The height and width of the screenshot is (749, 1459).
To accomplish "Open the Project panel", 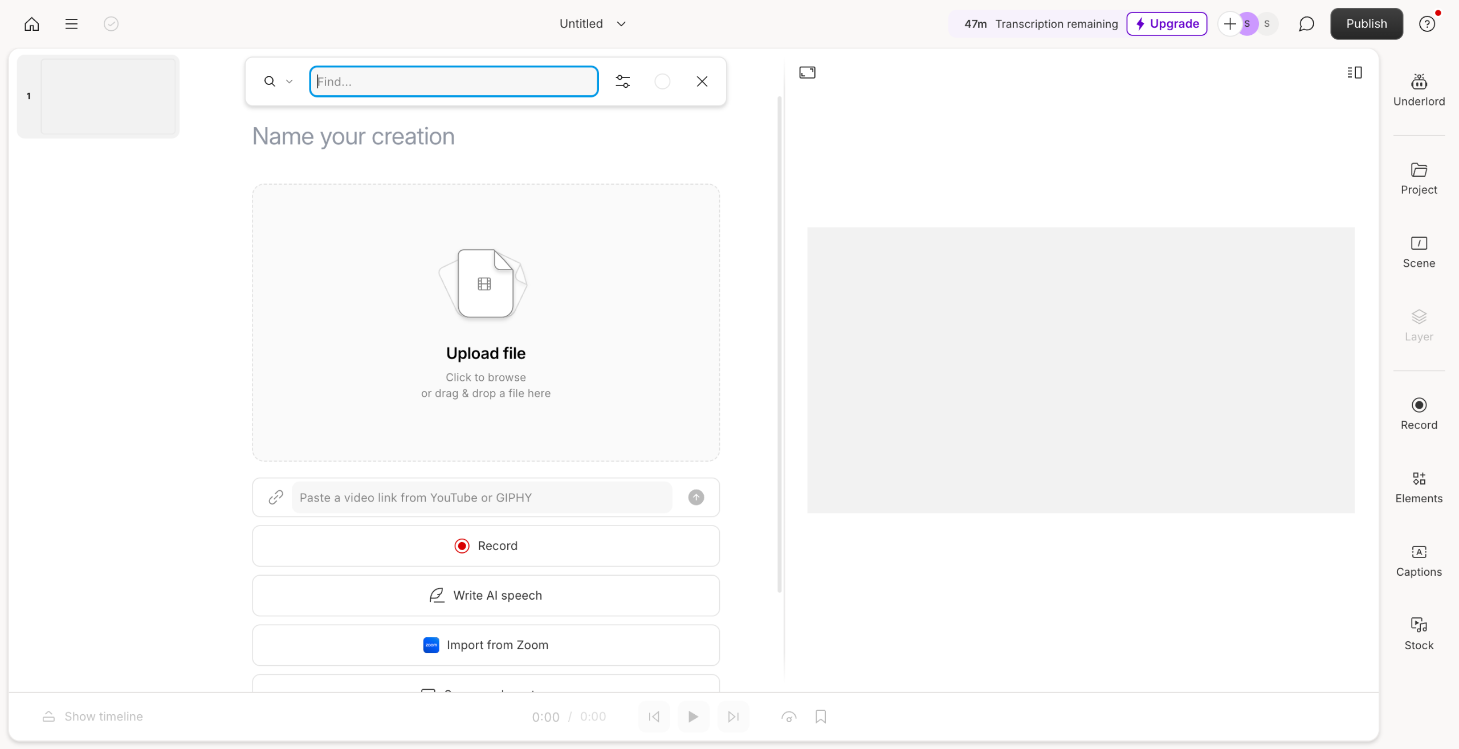I will (1419, 178).
